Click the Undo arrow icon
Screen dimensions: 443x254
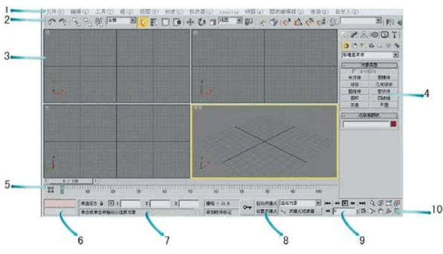[x=52, y=22]
